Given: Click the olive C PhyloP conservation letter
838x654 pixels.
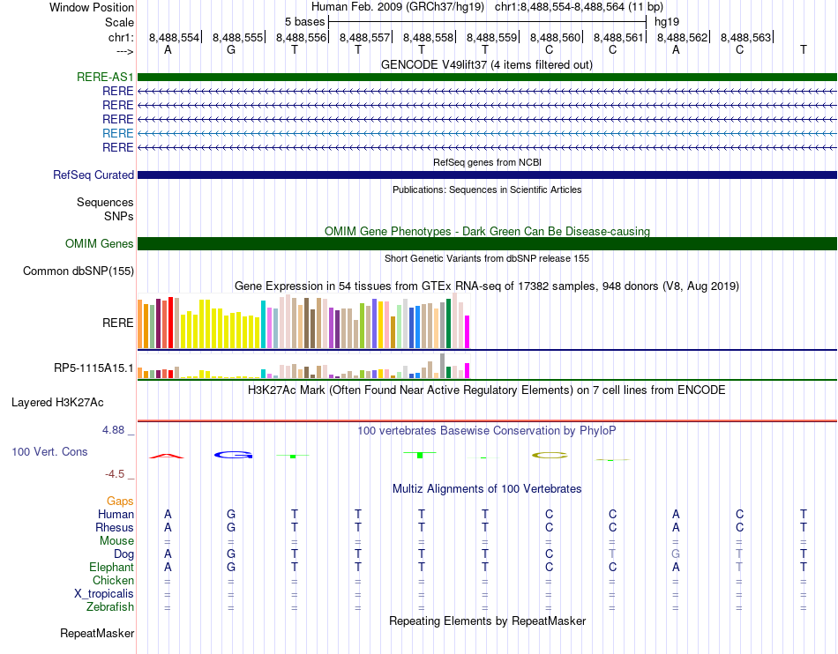Looking at the screenshot, I should (x=550, y=456).
